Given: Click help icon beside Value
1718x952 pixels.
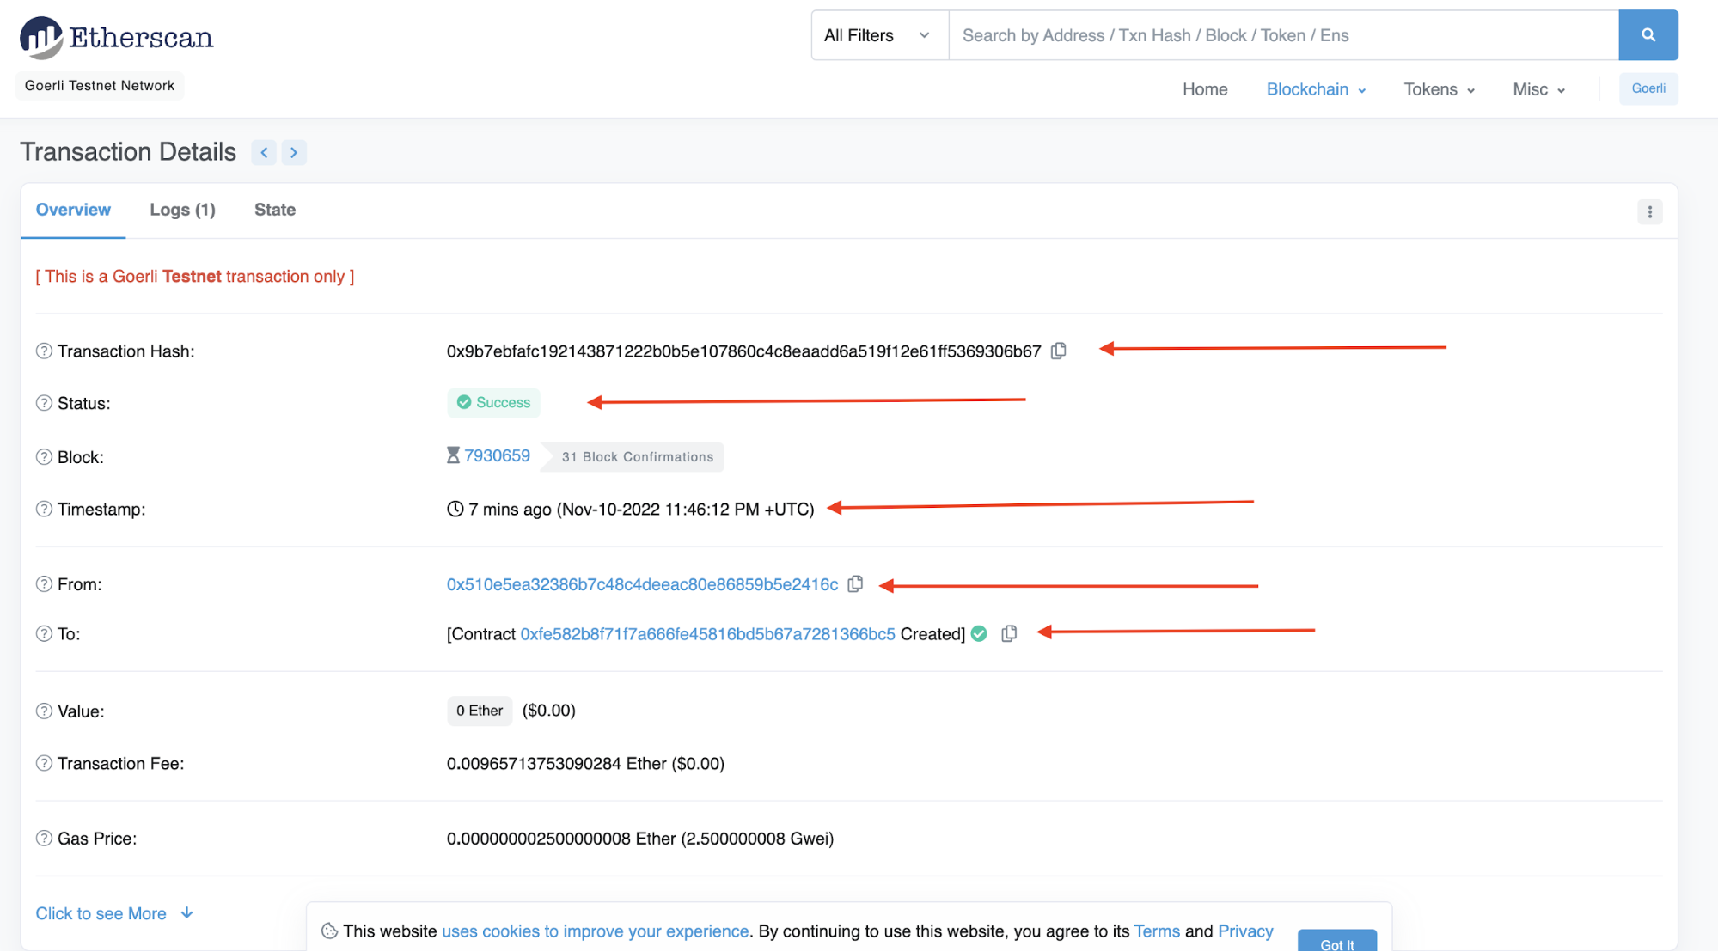Looking at the screenshot, I should coord(44,711).
